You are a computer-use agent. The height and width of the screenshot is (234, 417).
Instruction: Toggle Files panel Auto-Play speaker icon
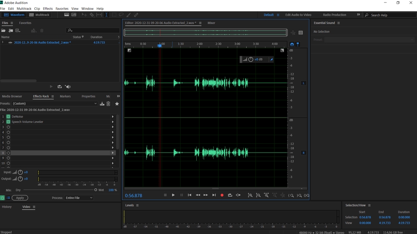[68, 87]
